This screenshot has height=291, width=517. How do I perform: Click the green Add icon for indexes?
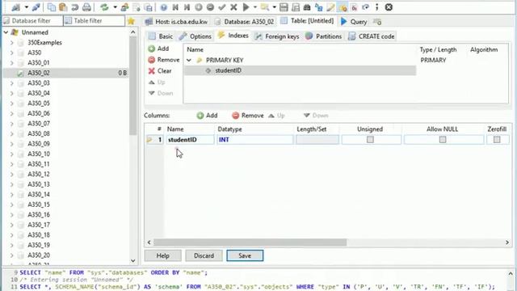[151, 48]
